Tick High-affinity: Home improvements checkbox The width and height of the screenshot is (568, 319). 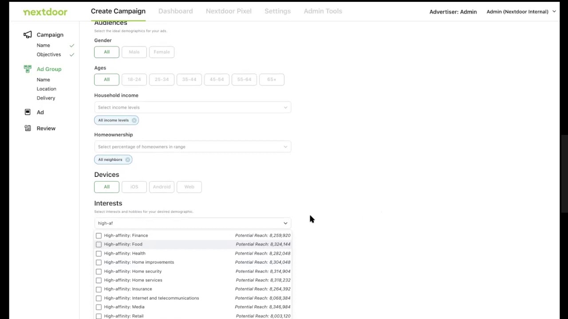point(99,262)
